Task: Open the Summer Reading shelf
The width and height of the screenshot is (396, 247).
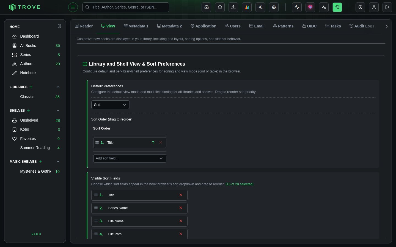Action: click(35, 148)
